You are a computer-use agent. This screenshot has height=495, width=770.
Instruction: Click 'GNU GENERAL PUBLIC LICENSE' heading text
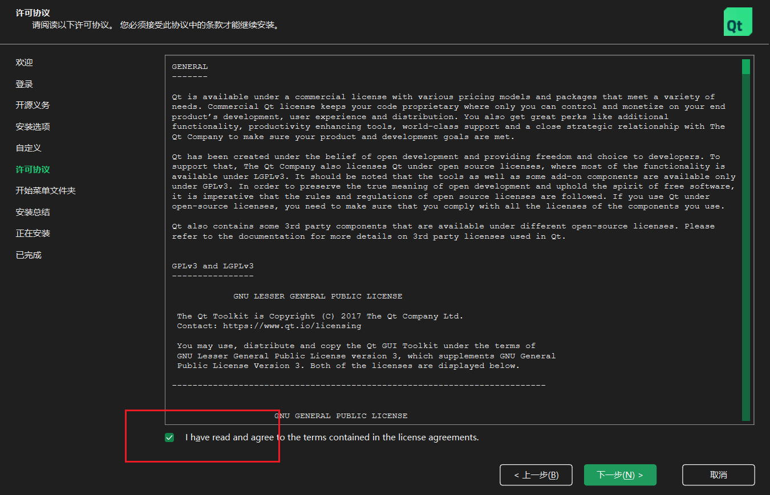[341, 416]
